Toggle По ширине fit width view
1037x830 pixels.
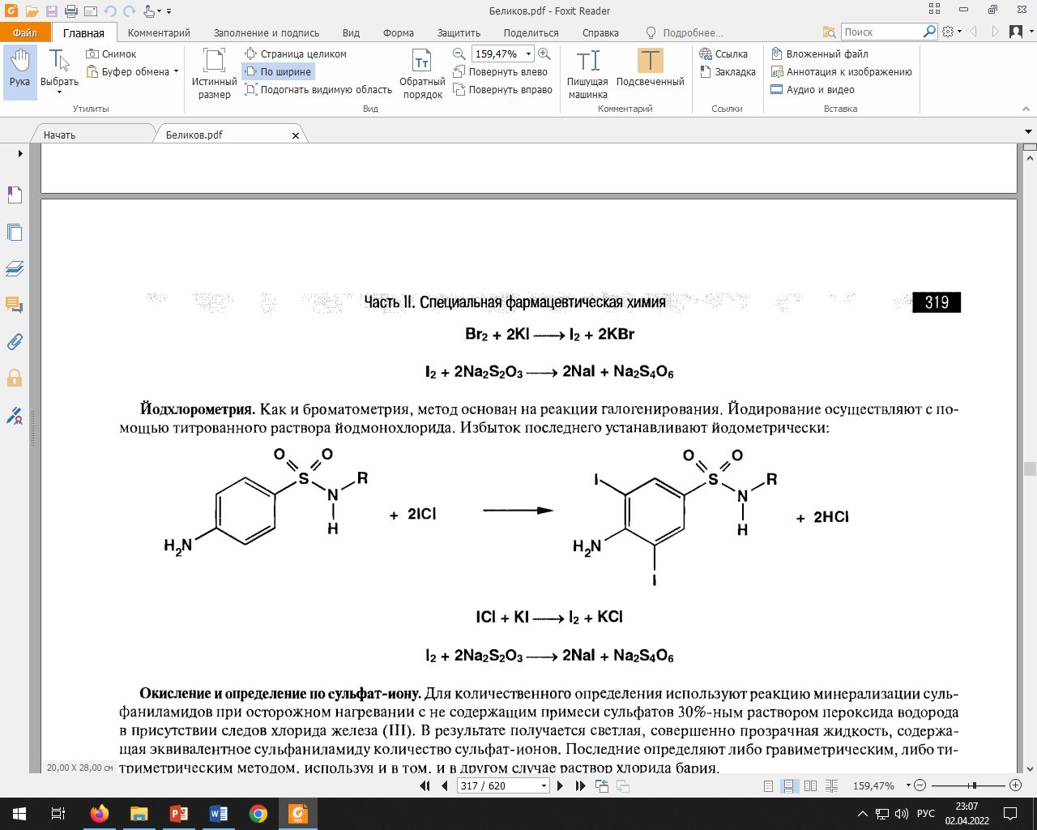(x=278, y=72)
